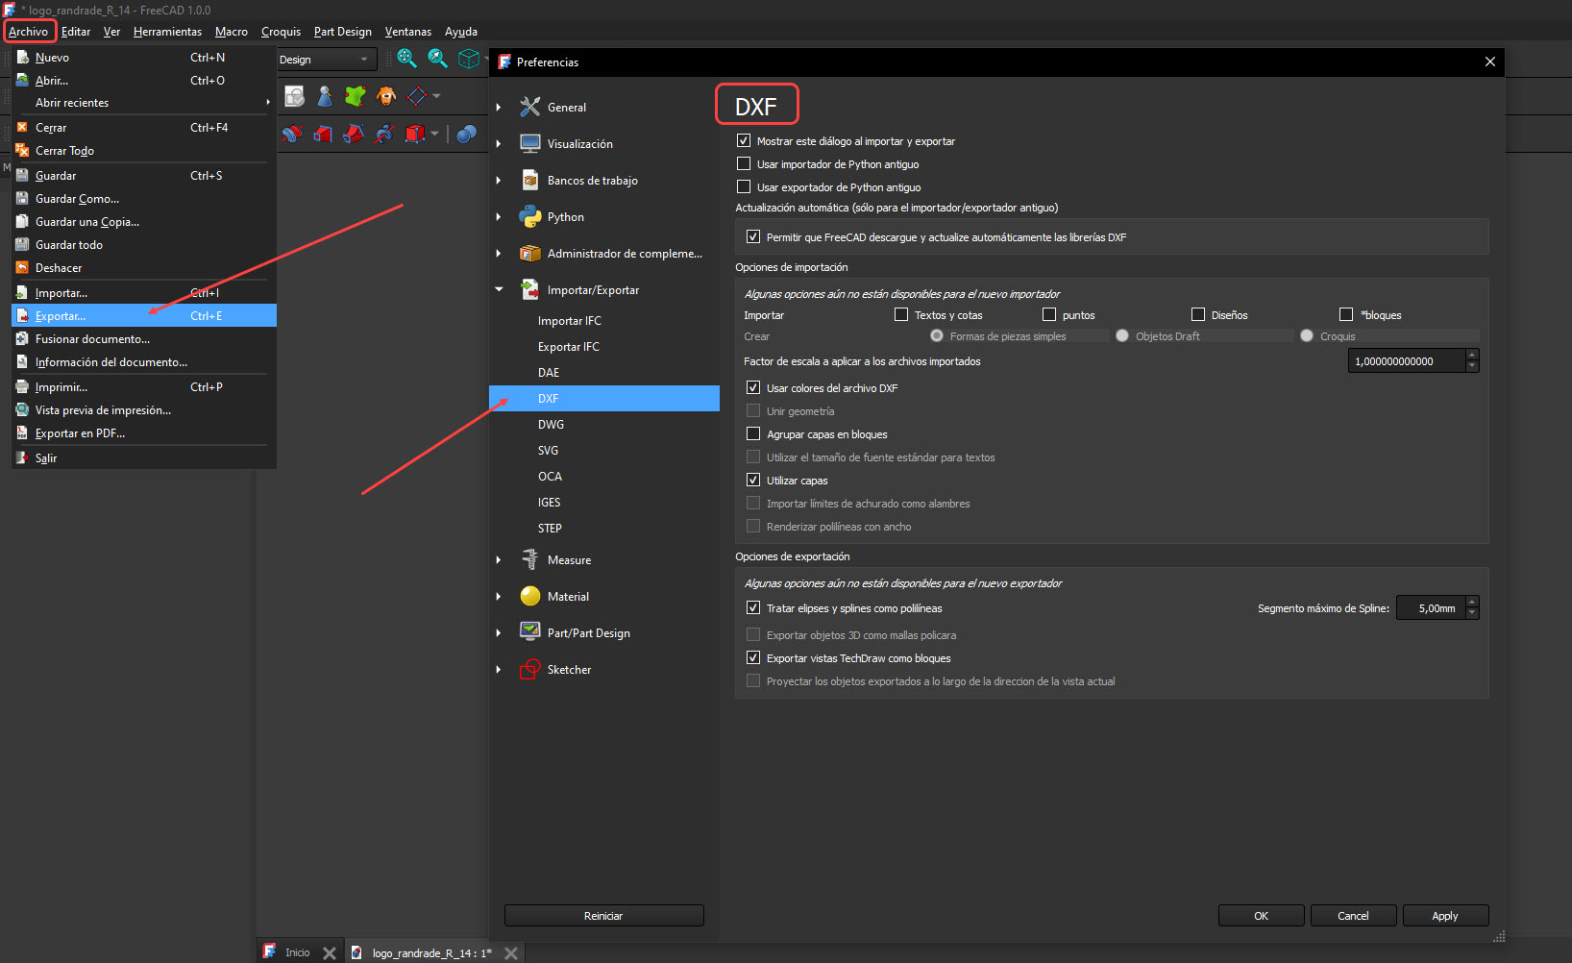Click the green shape binder icon
The width and height of the screenshot is (1572, 963).
pos(356,96)
